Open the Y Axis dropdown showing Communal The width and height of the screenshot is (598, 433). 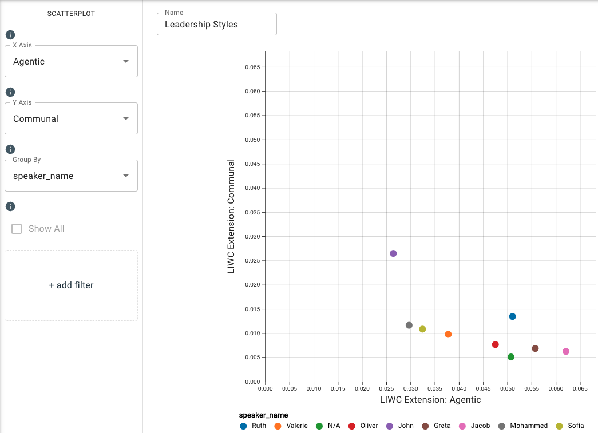pyautogui.click(x=71, y=118)
